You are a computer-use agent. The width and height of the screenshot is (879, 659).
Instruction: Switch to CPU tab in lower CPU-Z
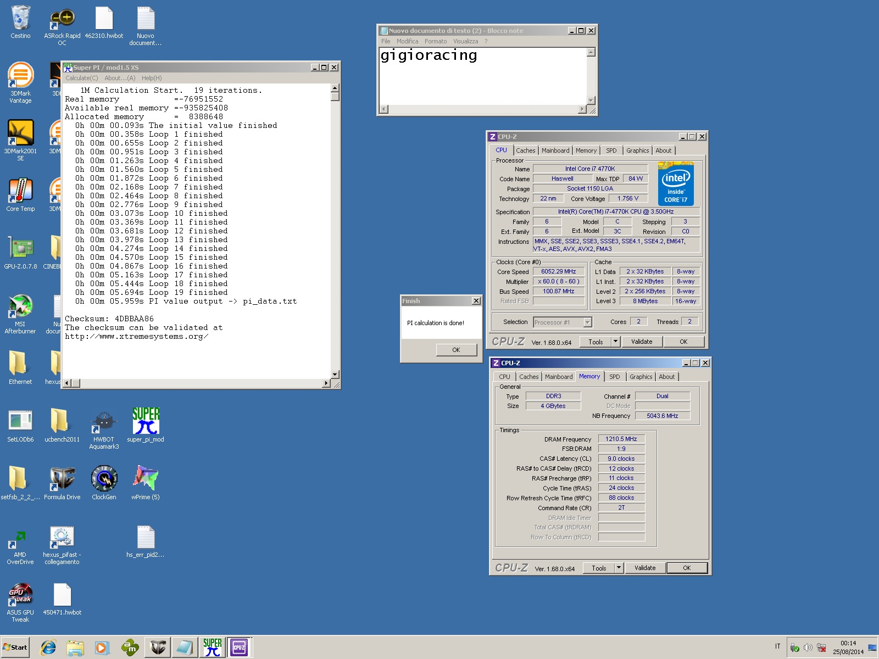[x=504, y=377]
